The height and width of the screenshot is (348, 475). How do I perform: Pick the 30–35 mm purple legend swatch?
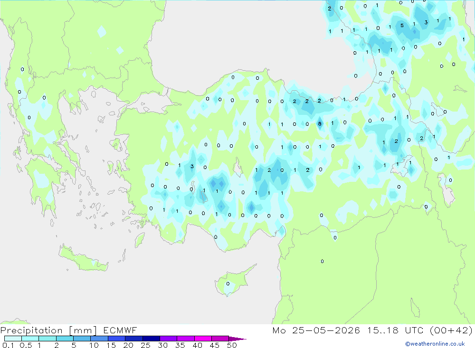[168, 339]
